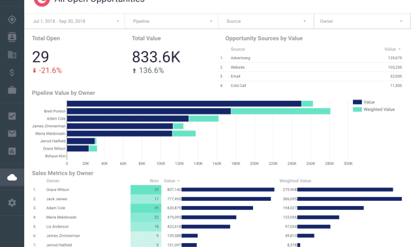
Task: Click Adam Cole in Sales Metrics table
Action: [x=55, y=208]
